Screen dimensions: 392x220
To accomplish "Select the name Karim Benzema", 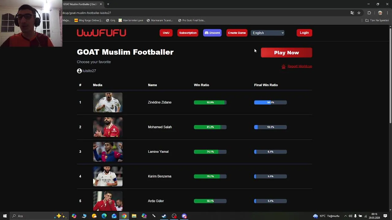I will 160,176.
